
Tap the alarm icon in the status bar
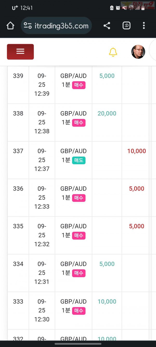pos(118,8)
